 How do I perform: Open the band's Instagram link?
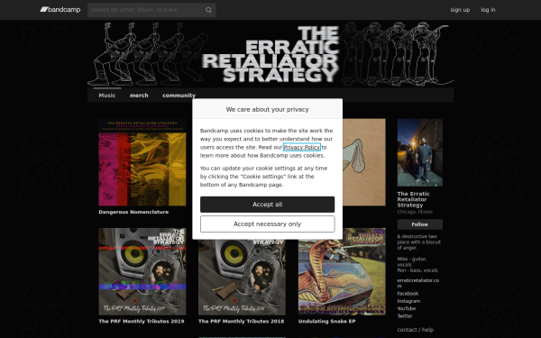(408, 301)
